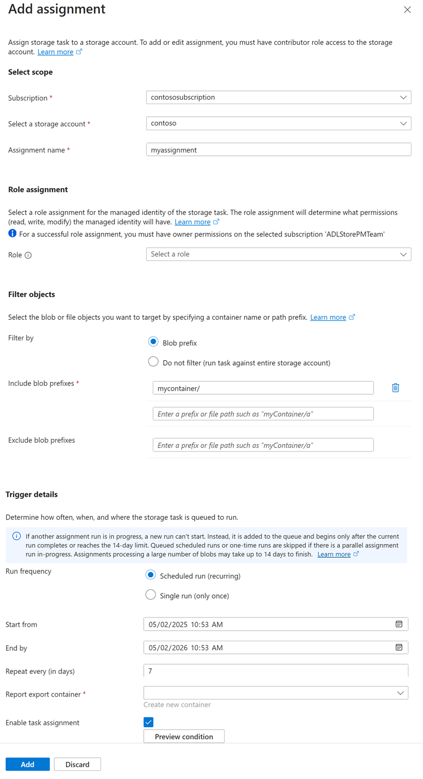Viewport: 423px width, 779px height.
Task: Click the info icon next to Role
Action: point(28,255)
